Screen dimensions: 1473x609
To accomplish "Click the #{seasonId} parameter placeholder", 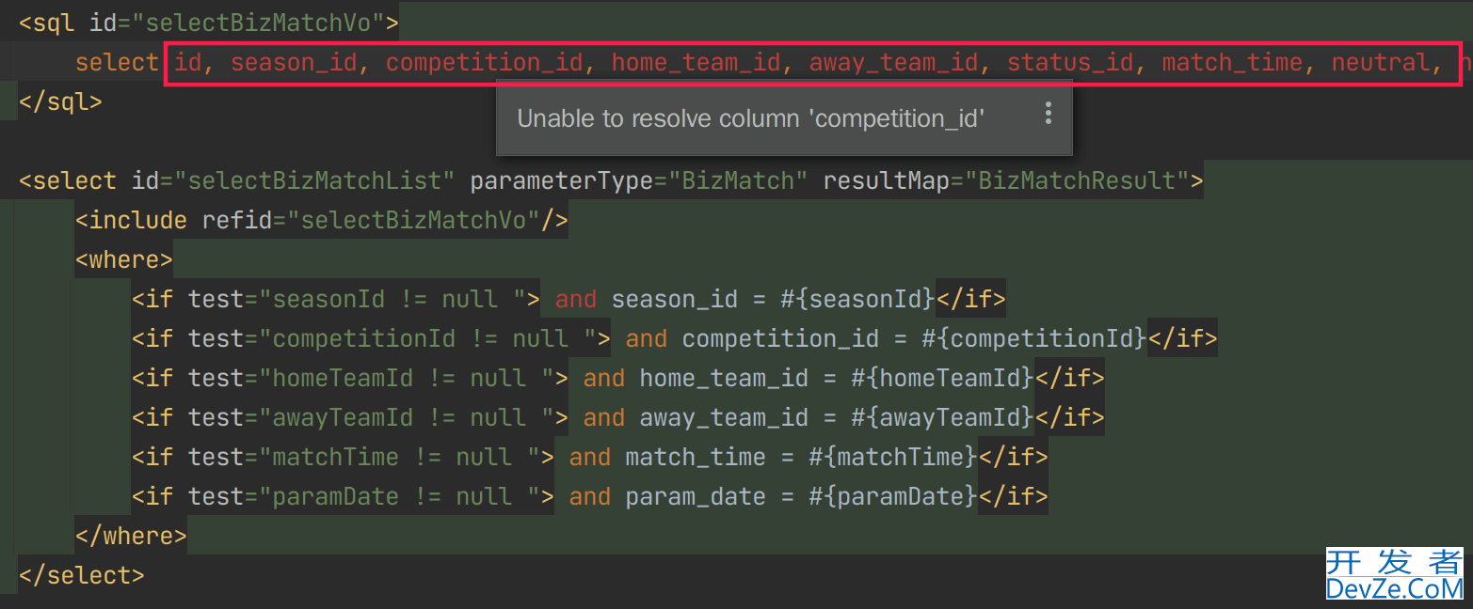I will (858, 300).
